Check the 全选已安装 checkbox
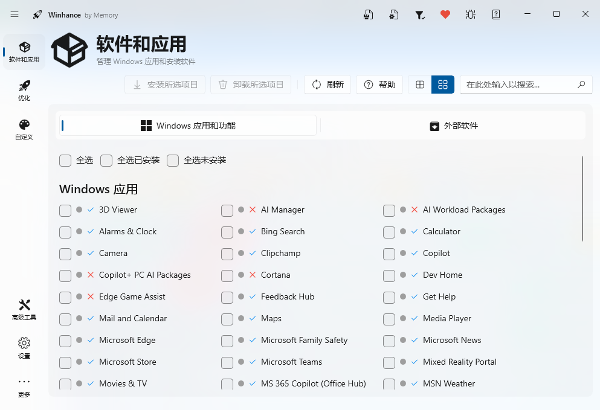The image size is (600, 410). [106, 160]
